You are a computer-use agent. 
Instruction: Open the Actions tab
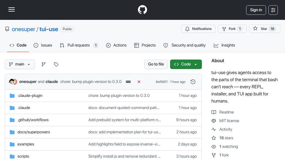[116, 45]
